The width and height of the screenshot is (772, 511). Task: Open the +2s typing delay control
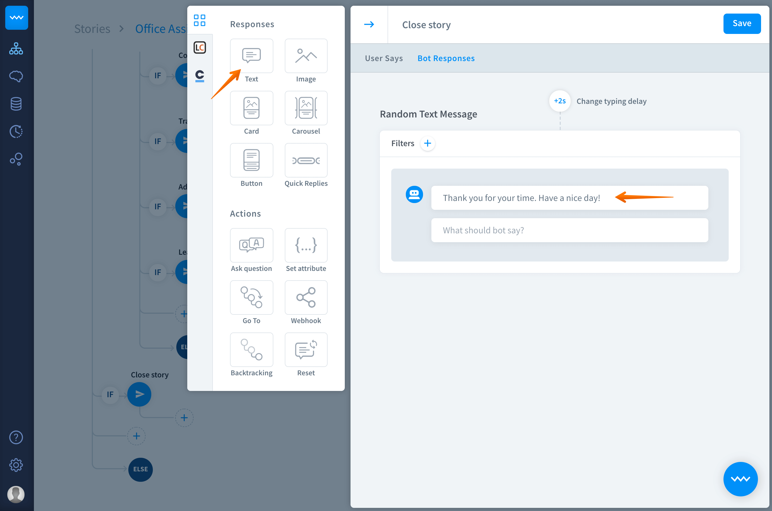[x=559, y=101]
